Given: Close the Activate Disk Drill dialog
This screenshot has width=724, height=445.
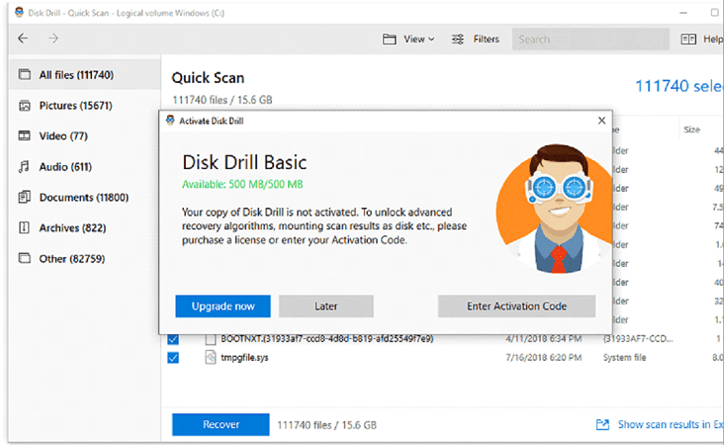Looking at the screenshot, I should pyautogui.click(x=601, y=121).
